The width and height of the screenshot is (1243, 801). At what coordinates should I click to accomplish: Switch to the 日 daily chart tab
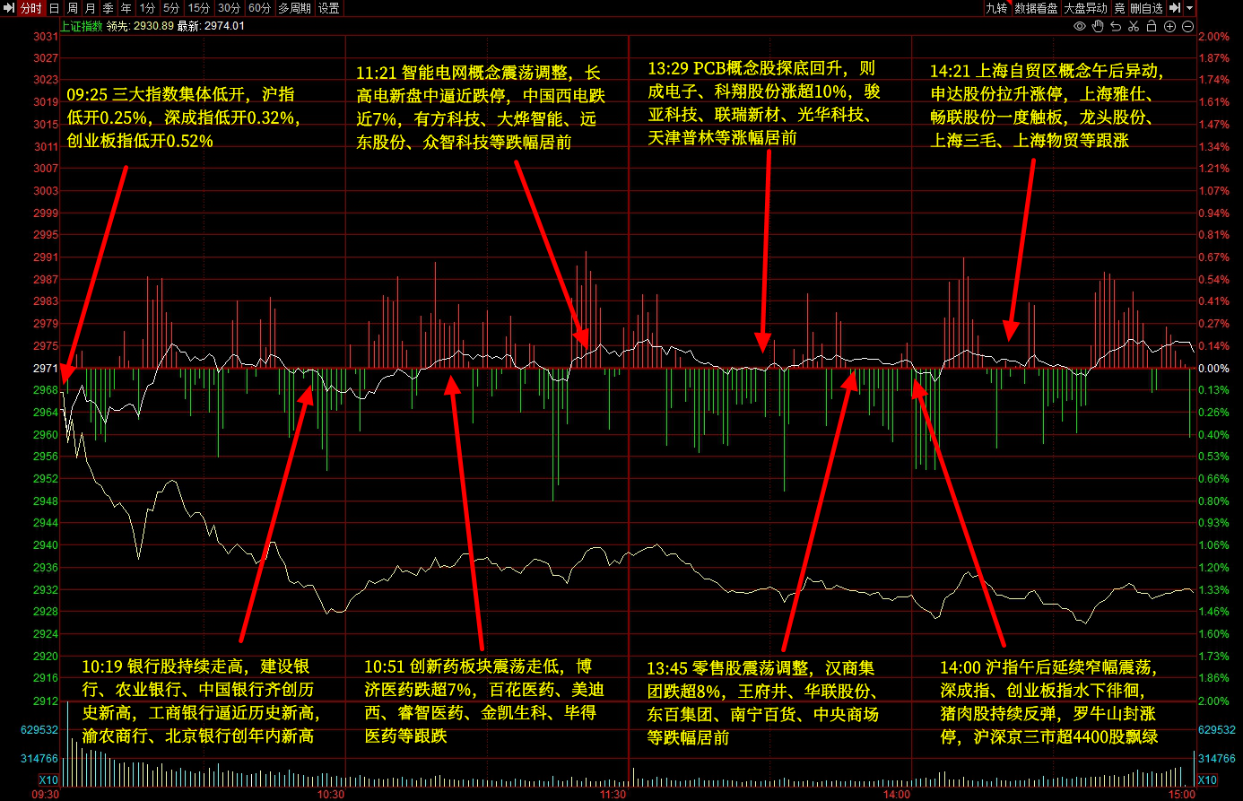54,8
